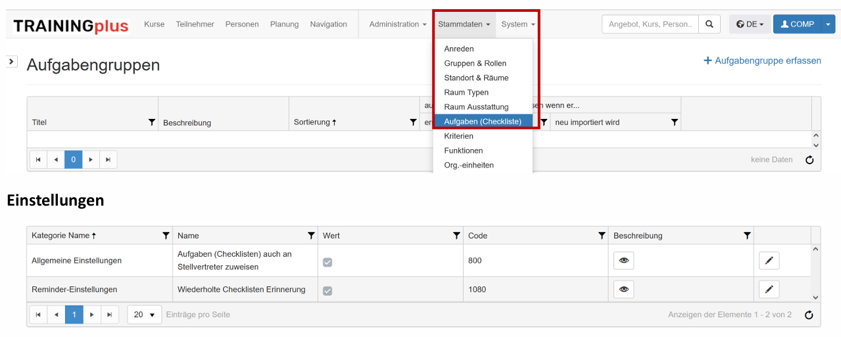The image size is (841, 337).
Task: Select Aufgaben (Checkliste) menu entry
Action: coord(483,122)
